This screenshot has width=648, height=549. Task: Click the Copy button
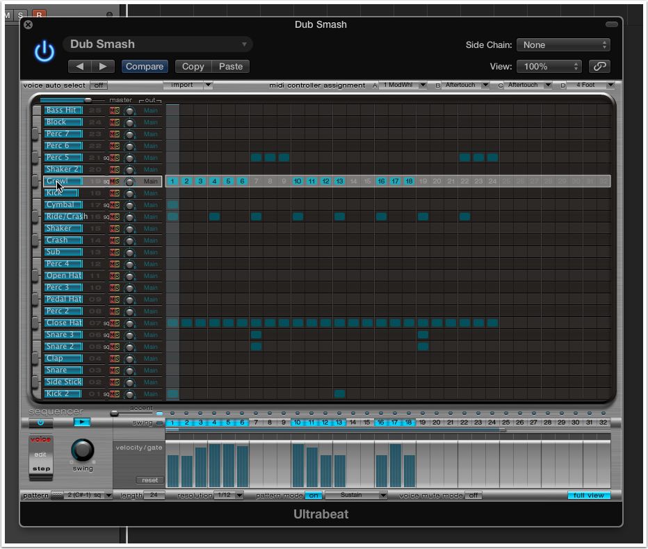(193, 67)
